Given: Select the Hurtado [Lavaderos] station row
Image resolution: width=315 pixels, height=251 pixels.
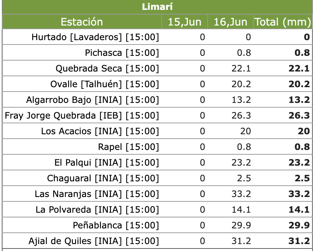Looking at the screenshot, I should [157, 37].
